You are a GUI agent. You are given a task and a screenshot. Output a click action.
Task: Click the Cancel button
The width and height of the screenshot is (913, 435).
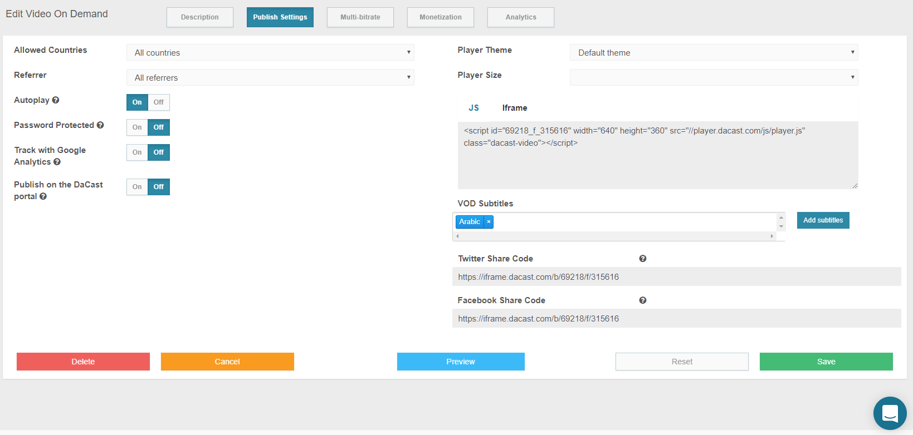click(227, 362)
